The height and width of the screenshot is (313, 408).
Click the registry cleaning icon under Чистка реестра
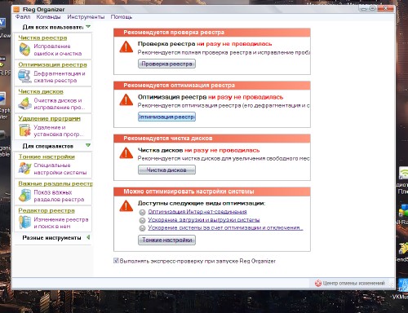tap(24, 50)
